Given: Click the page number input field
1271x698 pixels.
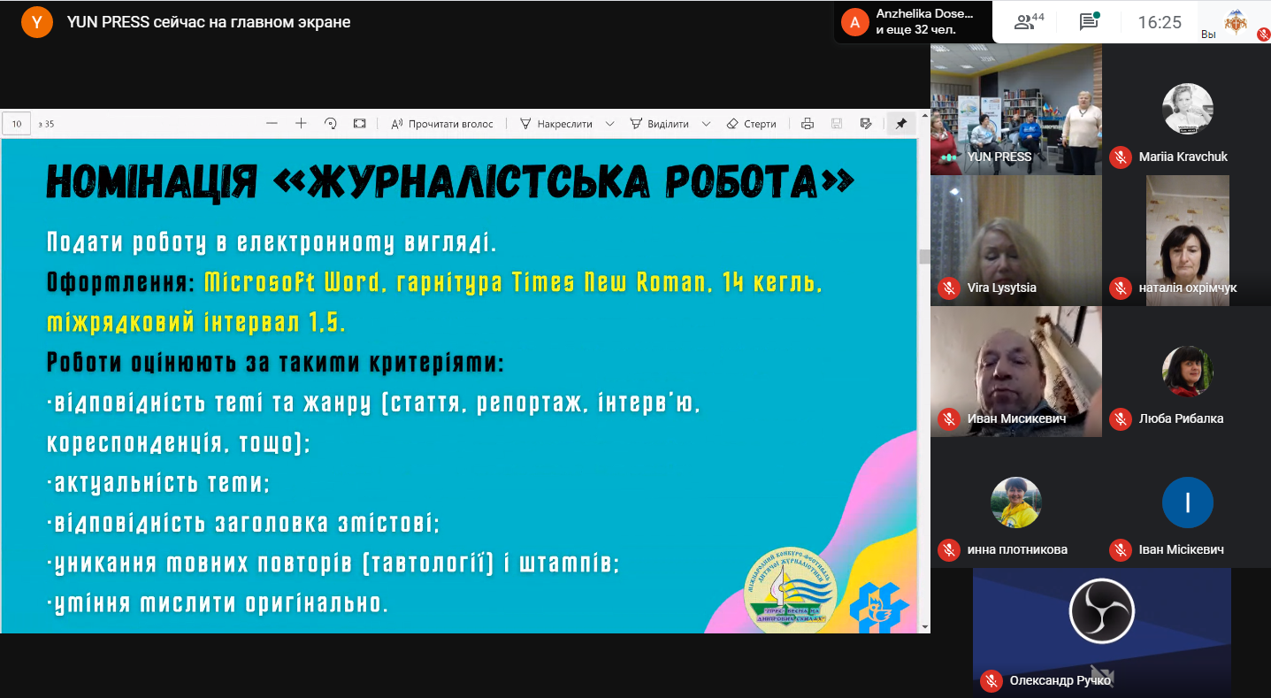Looking at the screenshot, I should [x=17, y=124].
